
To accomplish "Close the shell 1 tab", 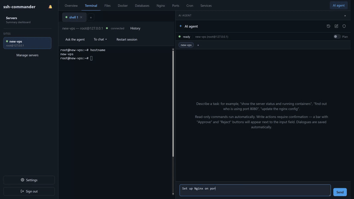I will click(x=81, y=17).
